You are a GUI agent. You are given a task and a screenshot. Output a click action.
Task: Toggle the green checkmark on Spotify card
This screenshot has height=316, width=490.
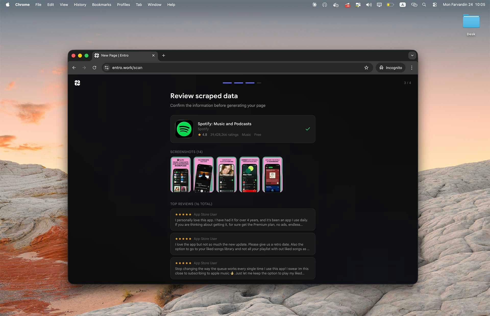coord(308,129)
